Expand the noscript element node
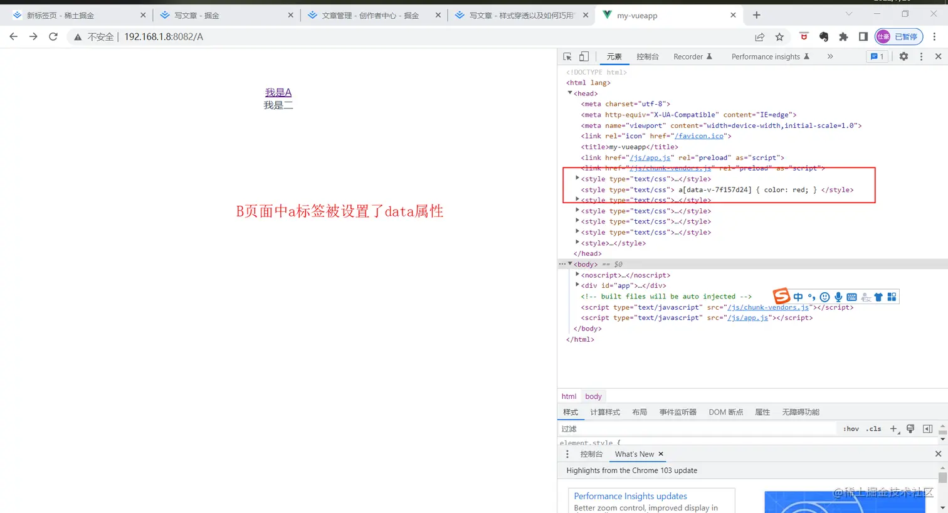The image size is (948, 513). click(577, 275)
